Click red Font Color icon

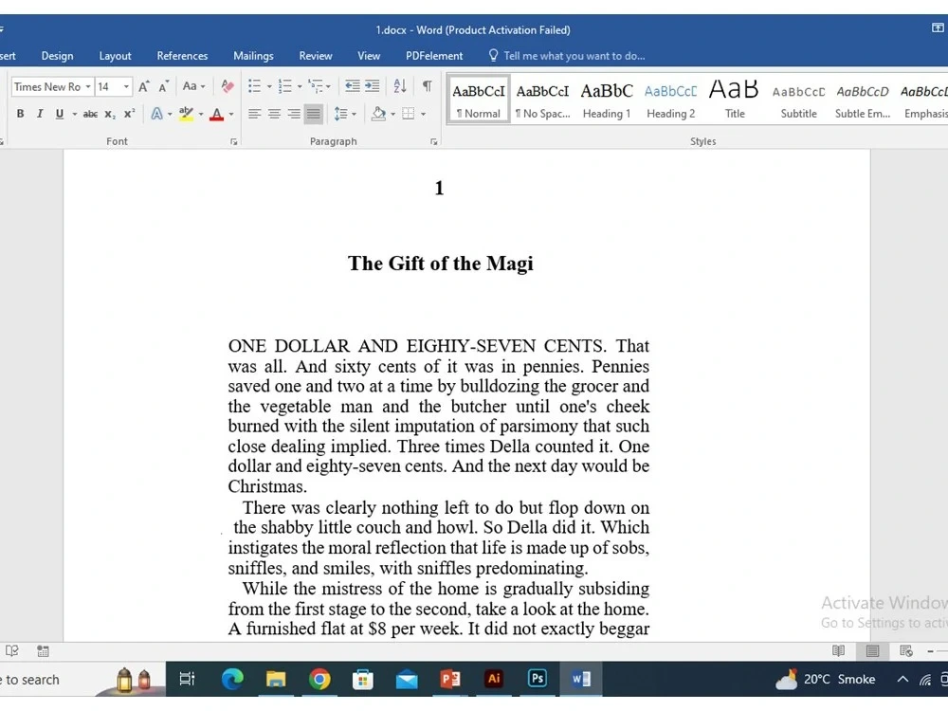coord(216,114)
